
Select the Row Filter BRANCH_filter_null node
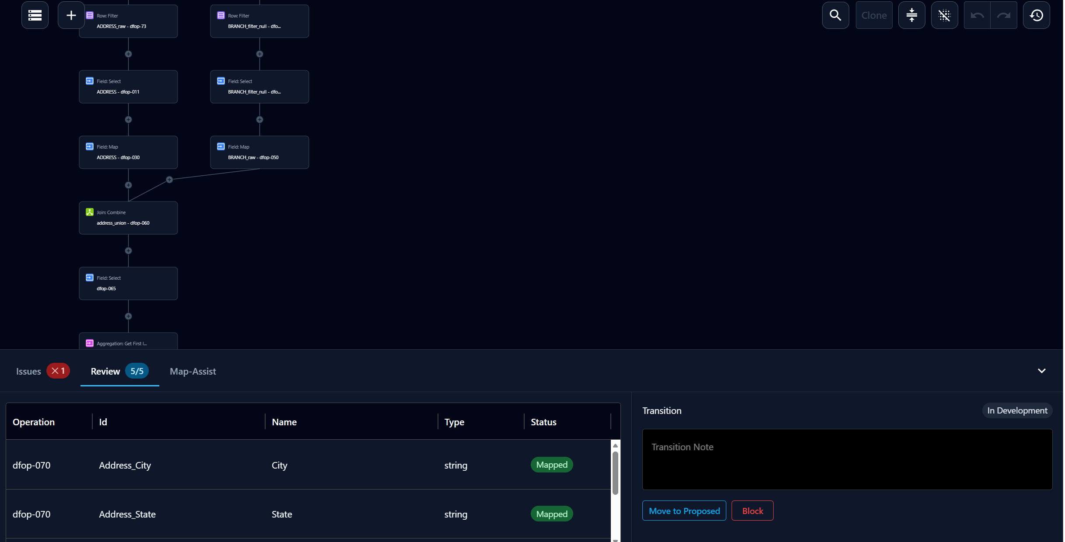[x=259, y=21]
